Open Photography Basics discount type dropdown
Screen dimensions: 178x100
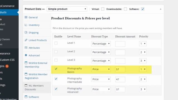coord(101,69)
